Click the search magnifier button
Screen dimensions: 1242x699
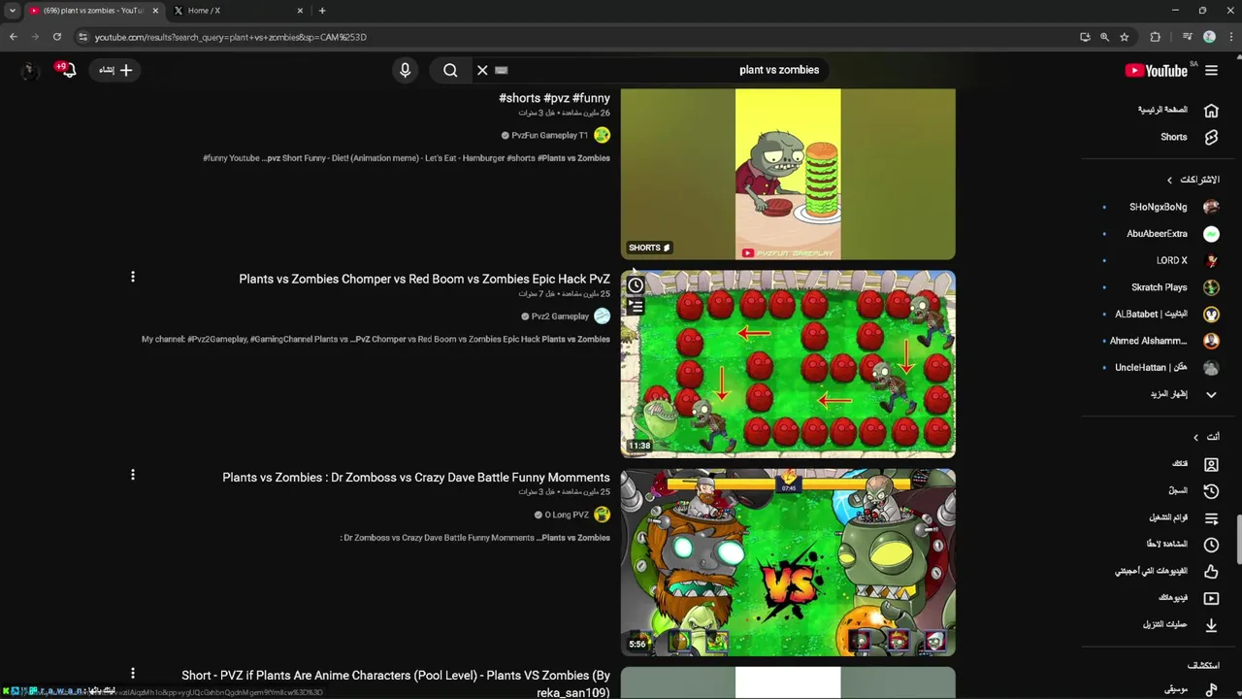point(450,70)
